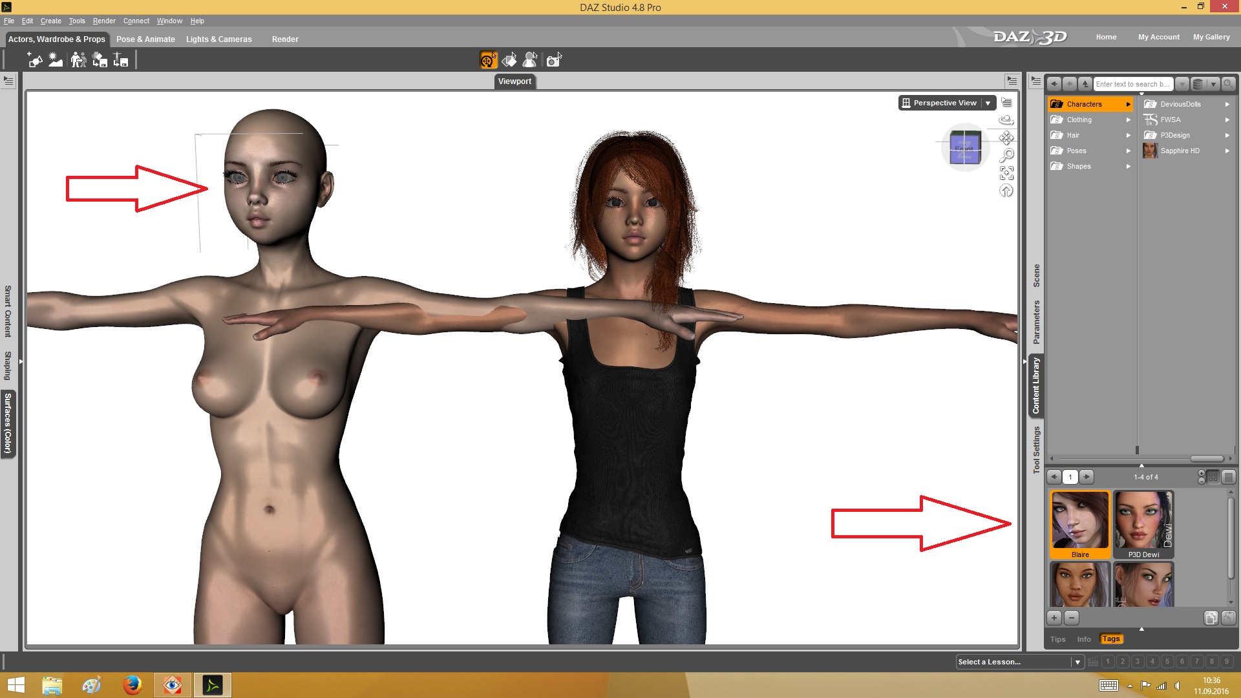Switch content view to list mode
The image size is (1241, 698).
[1229, 477]
